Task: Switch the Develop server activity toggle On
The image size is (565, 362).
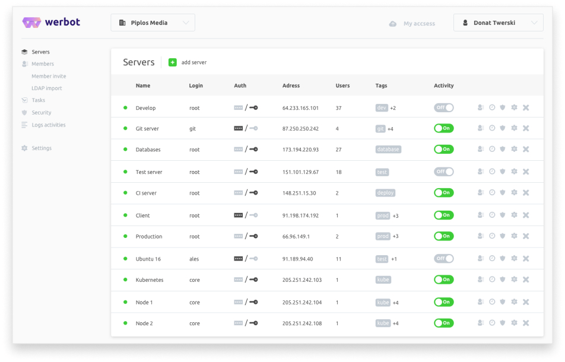Action: [443, 106]
